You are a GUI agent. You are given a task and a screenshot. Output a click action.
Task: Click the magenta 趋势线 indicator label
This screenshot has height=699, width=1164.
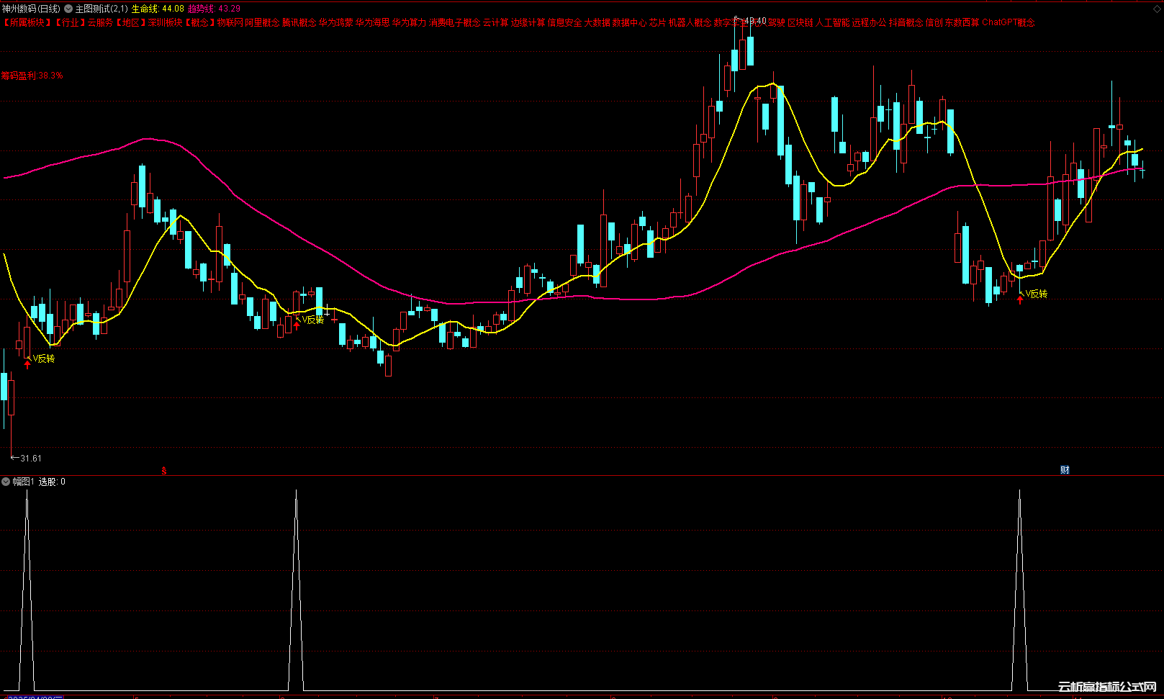(x=214, y=9)
